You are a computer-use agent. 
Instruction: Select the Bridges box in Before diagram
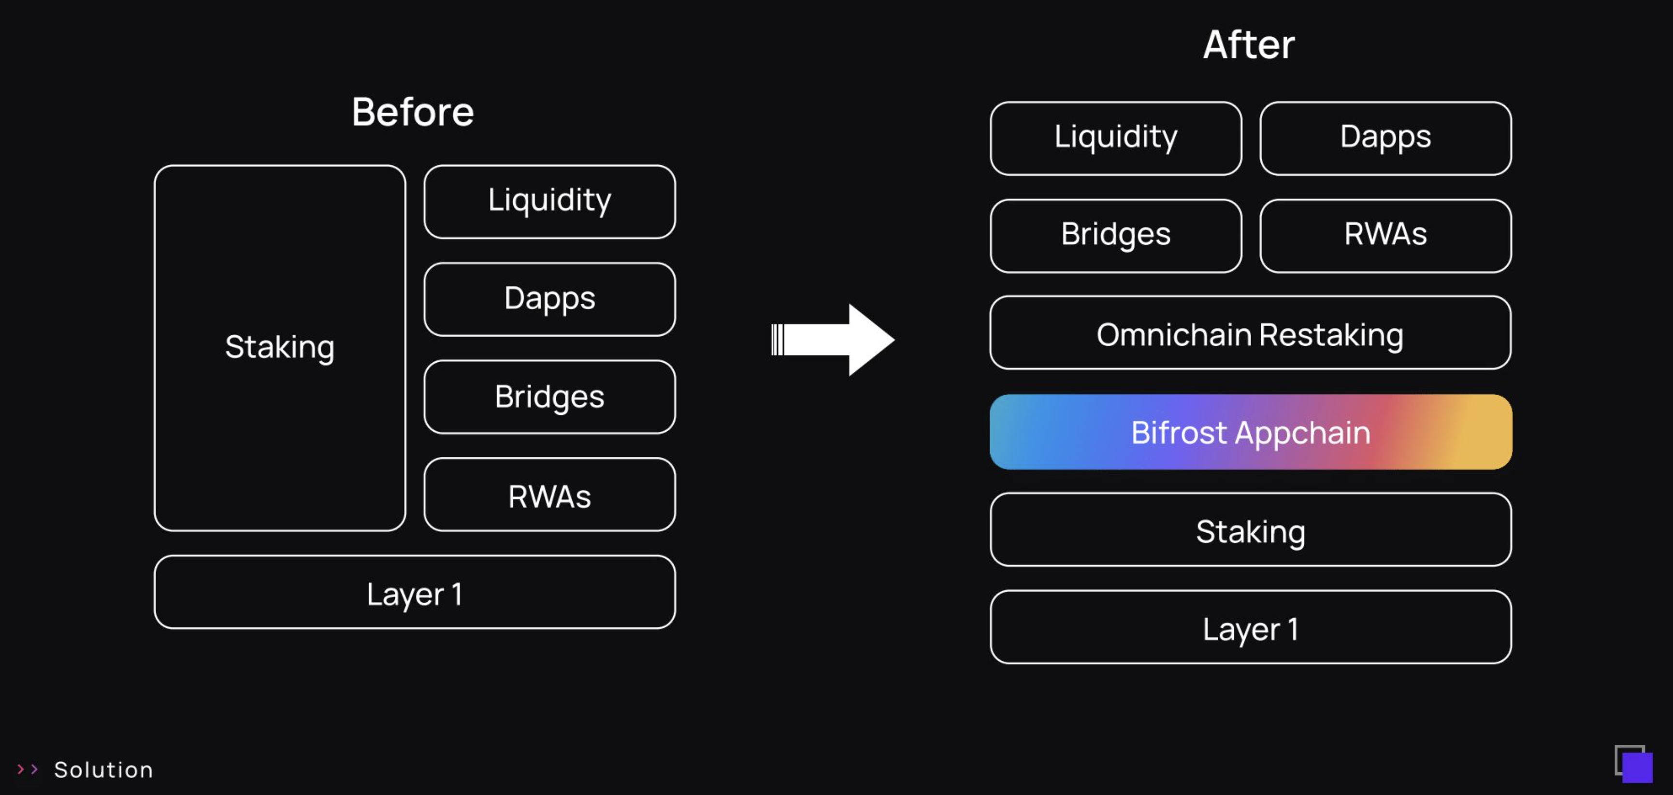pyautogui.click(x=549, y=397)
